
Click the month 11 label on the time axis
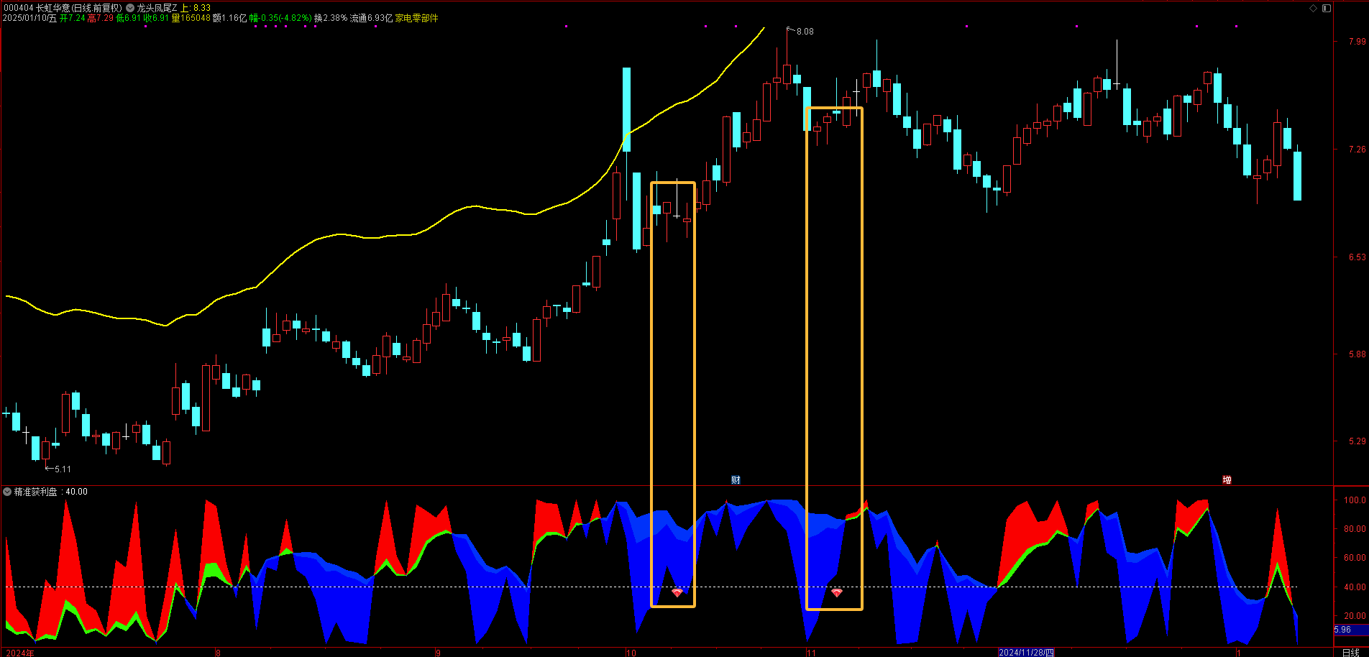(x=811, y=653)
